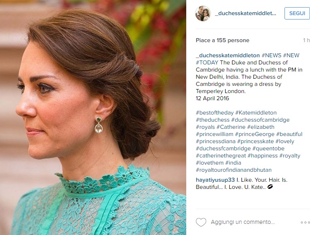Open the _duchesskatemiddlet... username header link

(x=245, y=14)
